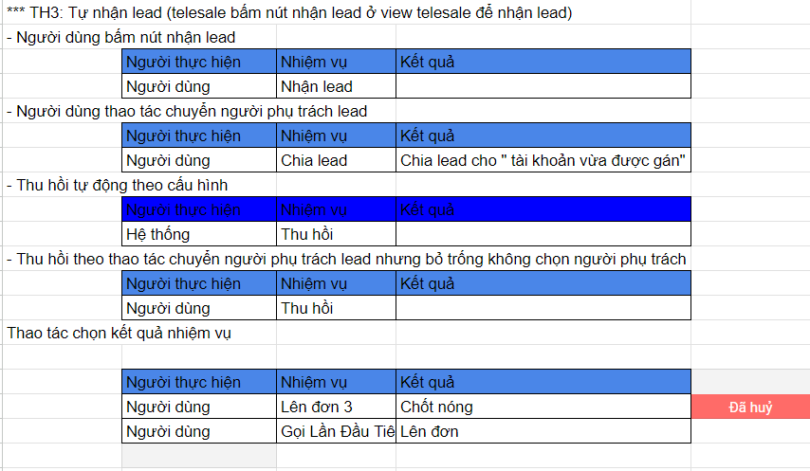Viewport: 810px width, 471px height.
Task: Click the "Chia lead cho tài khoản vừa được gán" cell
Action: (543, 161)
